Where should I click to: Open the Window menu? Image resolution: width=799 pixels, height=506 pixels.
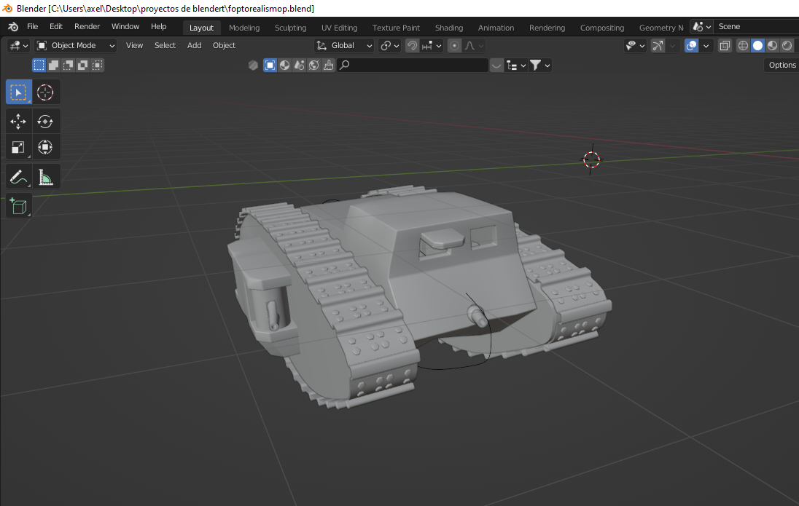tap(125, 26)
